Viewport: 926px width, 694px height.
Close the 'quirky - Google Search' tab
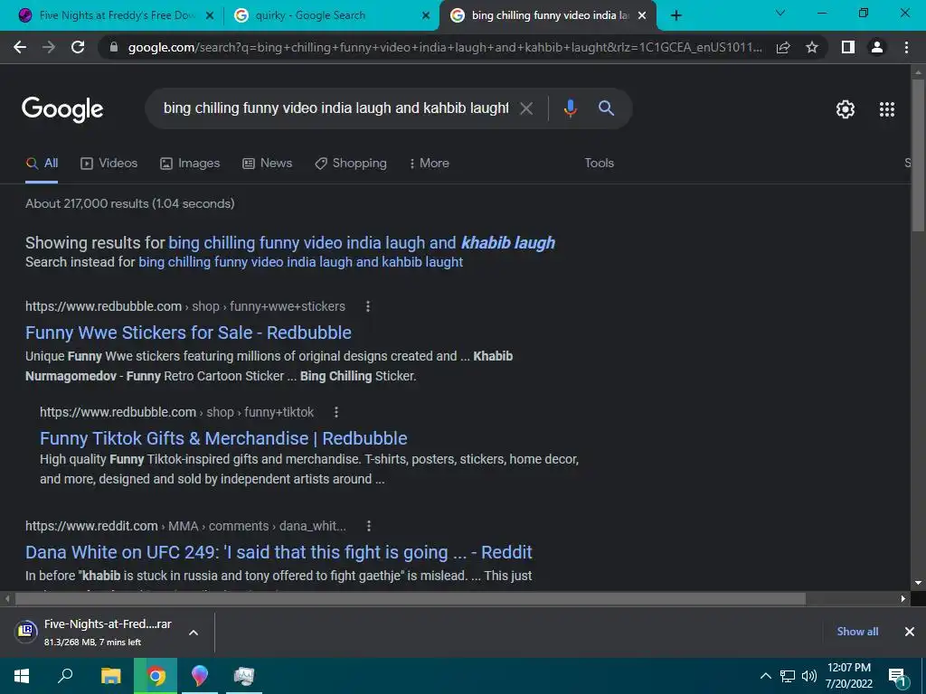(x=426, y=16)
